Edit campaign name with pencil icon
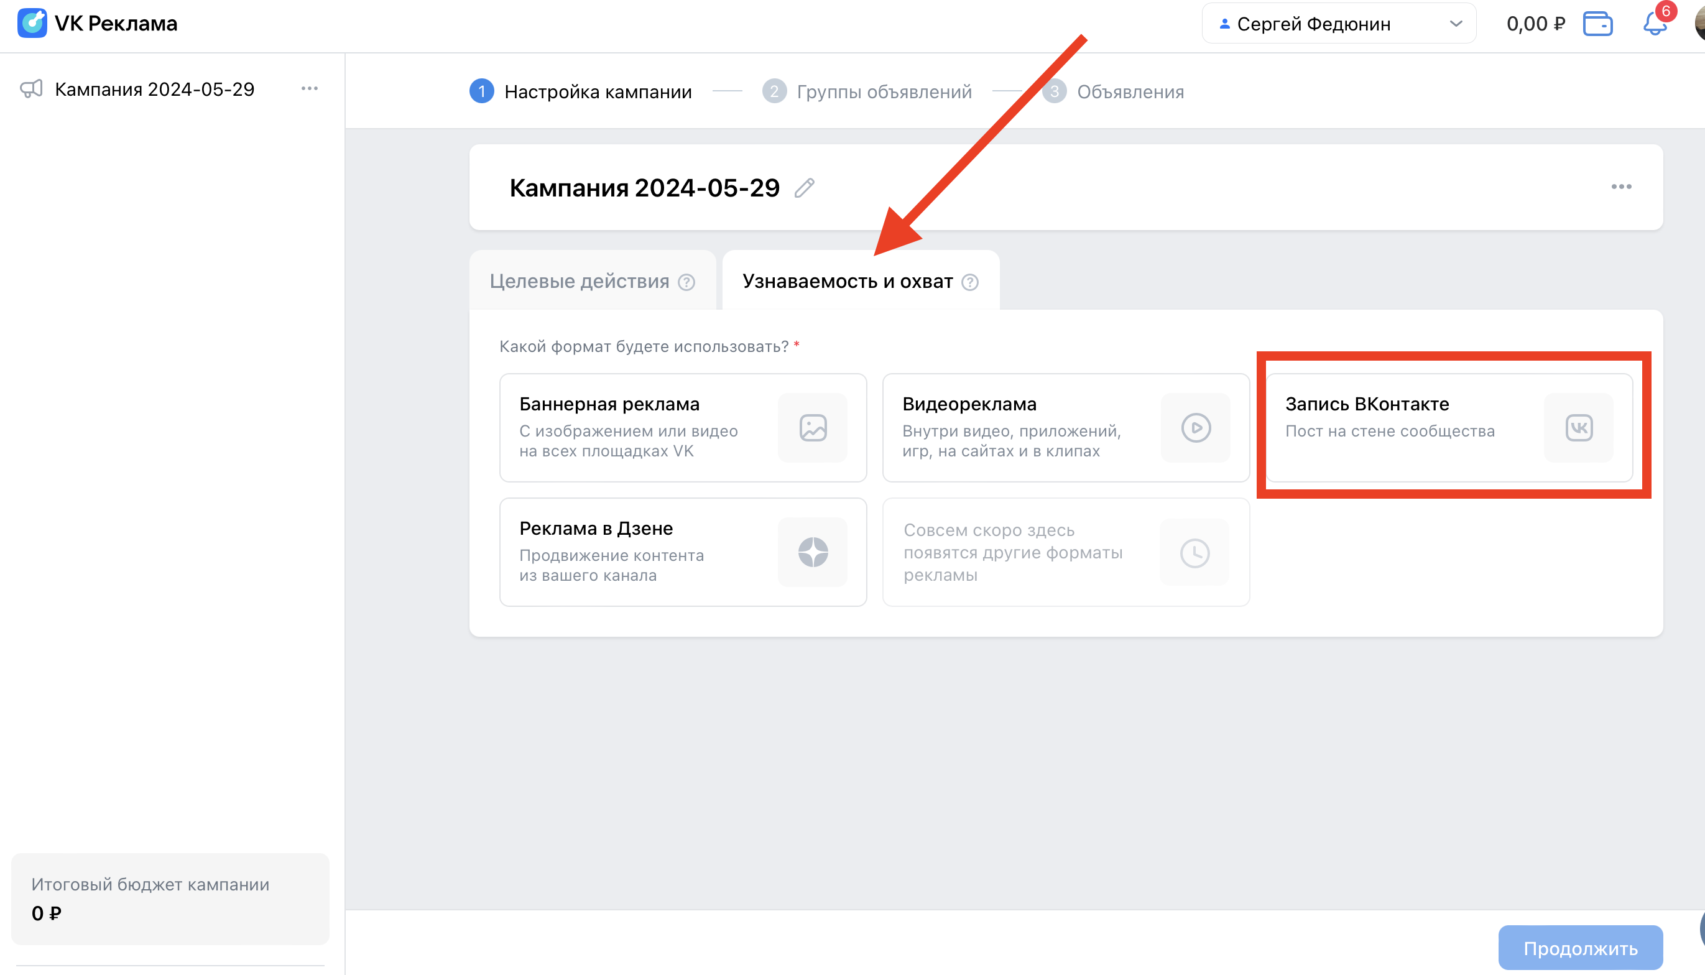This screenshot has width=1705, height=975. (805, 188)
